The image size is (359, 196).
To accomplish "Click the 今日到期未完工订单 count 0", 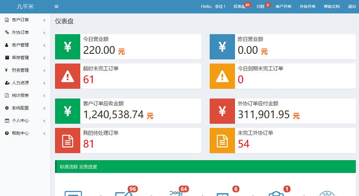I will (x=241, y=80).
